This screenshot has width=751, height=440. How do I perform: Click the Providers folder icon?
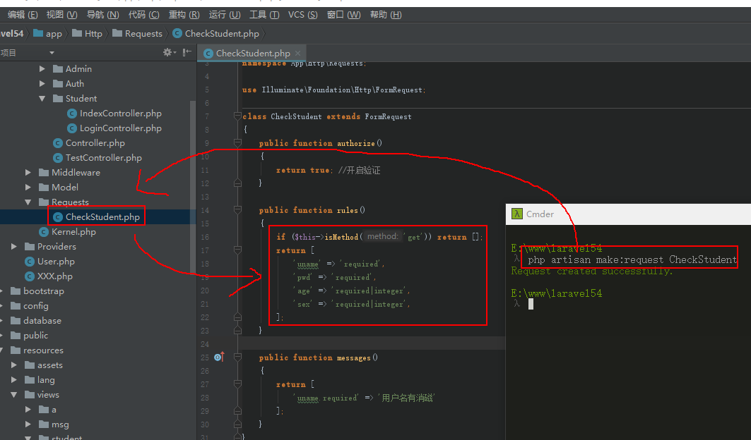tap(30, 247)
